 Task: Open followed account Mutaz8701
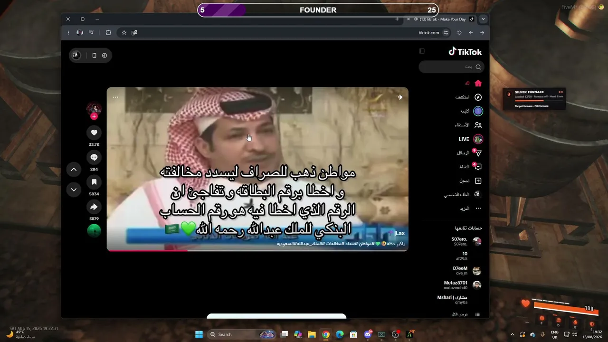[463, 285]
